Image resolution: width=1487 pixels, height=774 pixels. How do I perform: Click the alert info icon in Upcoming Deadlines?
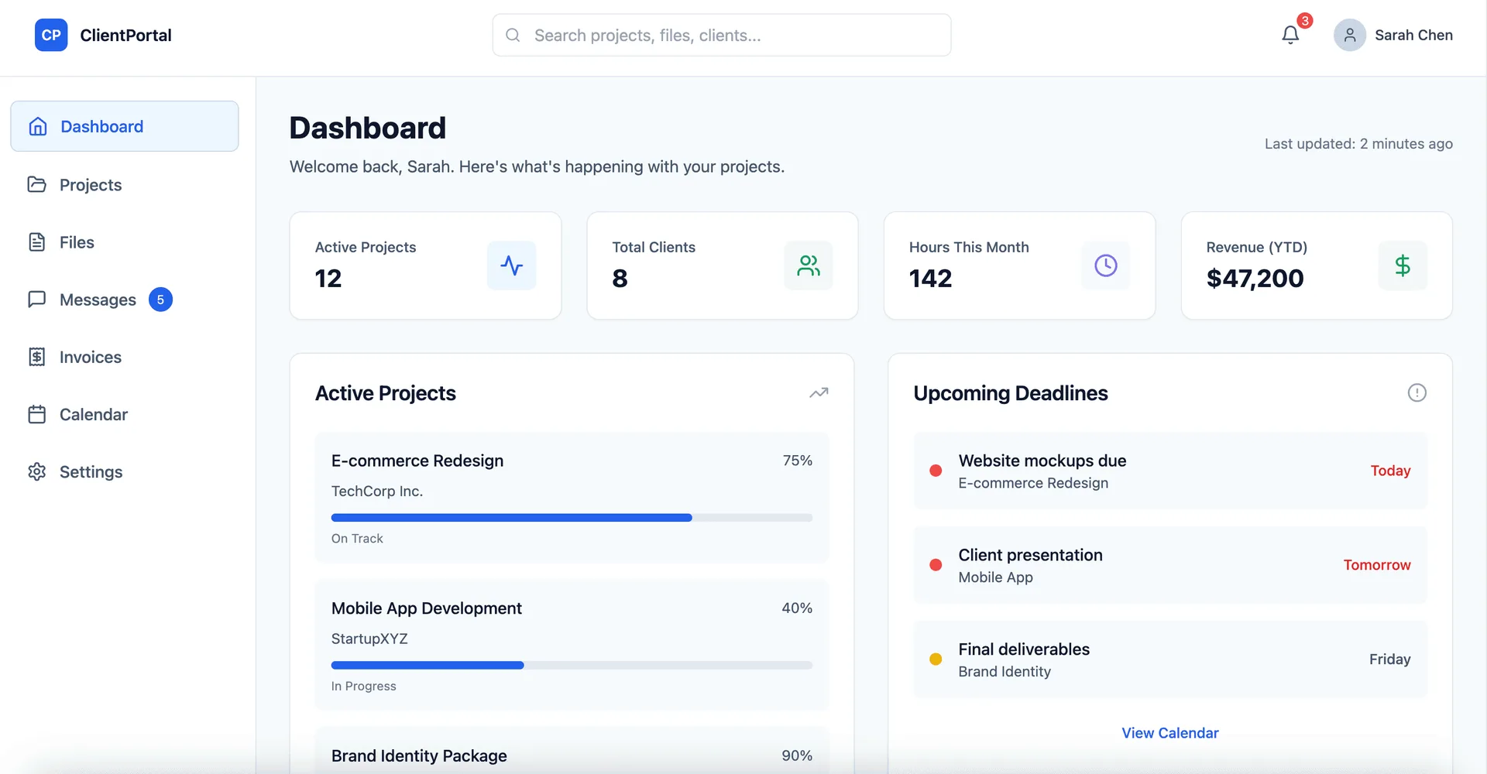(x=1417, y=393)
